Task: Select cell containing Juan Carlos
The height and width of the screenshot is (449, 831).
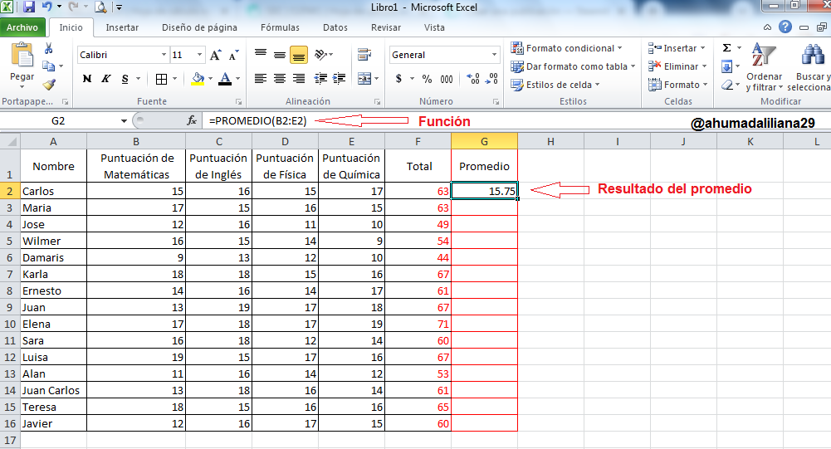Action: tap(53, 390)
